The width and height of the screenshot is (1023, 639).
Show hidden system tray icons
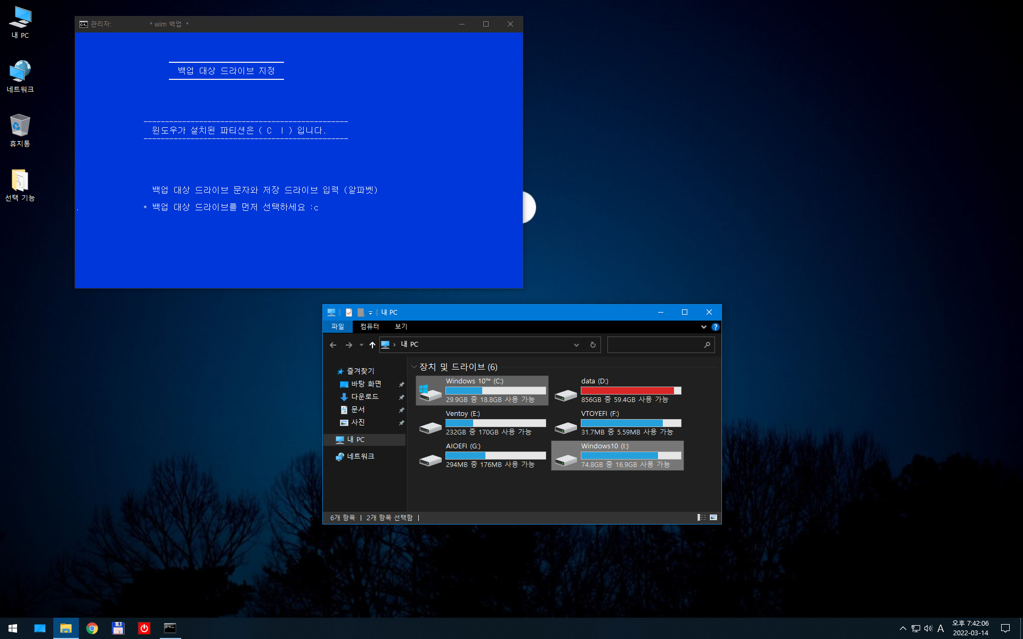click(x=903, y=628)
